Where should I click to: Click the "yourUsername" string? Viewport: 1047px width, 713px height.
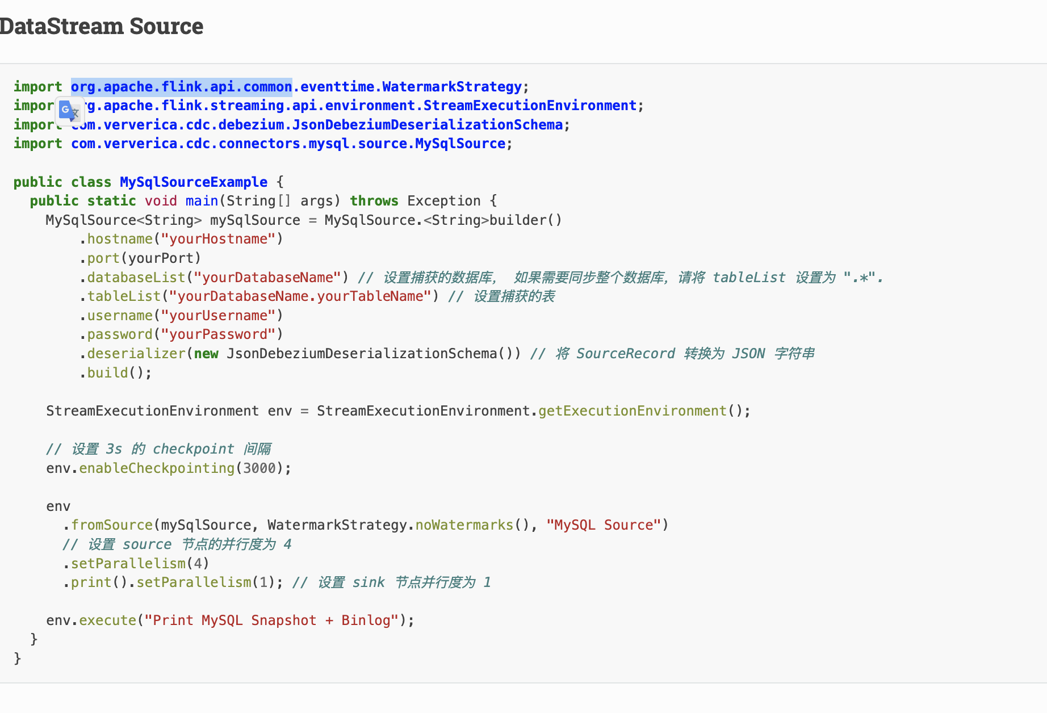(x=218, y=316)
